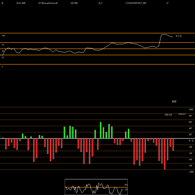Click the tallest green MR bar
The height and width of the screenshot is (195, 195).
point(101,130)
